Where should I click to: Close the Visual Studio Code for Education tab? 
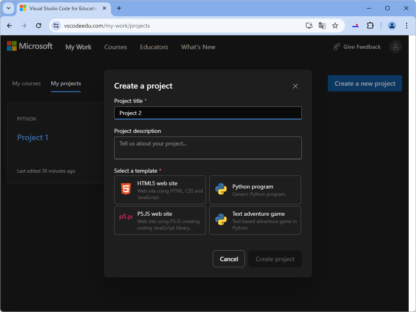click(x=104, y=8)
